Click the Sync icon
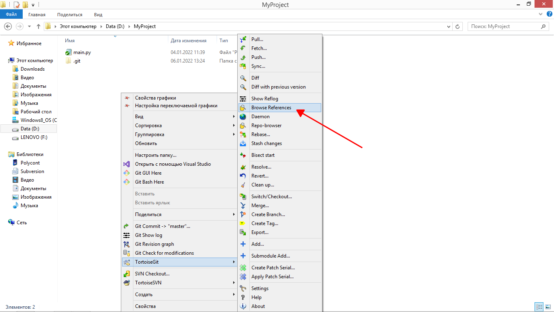Screen dimensions: 554x312 243,66
